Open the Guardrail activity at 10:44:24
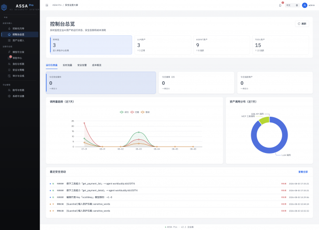 [x=179, y=204]
